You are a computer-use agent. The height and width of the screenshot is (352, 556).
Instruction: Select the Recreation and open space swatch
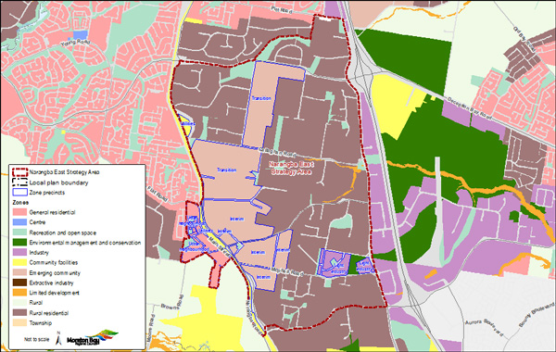click(19, 233)
